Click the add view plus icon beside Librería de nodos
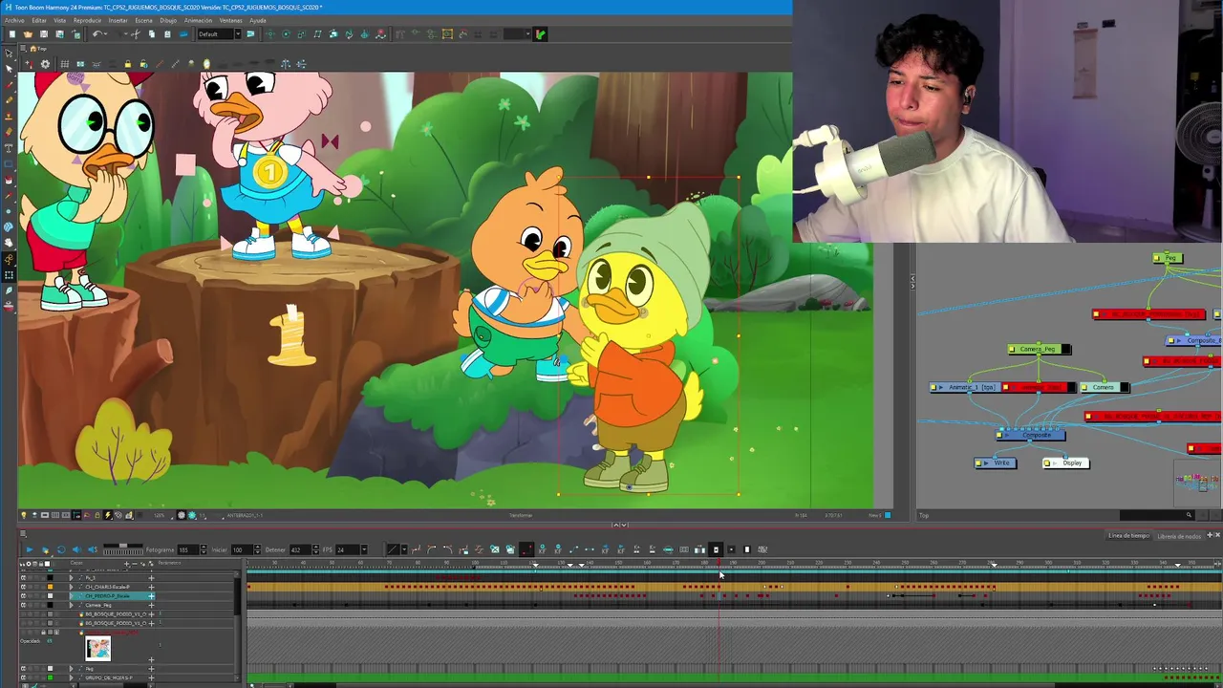Screen dimensions: 1223x688 1210,535
